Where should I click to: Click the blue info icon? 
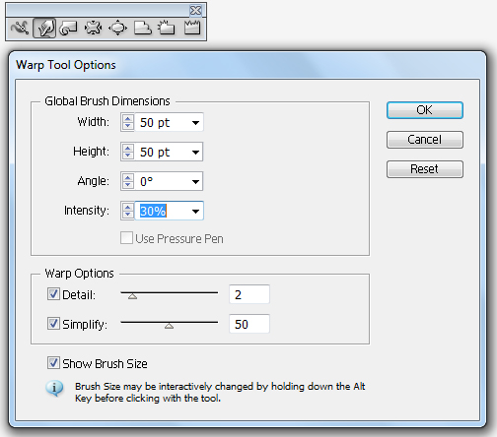point(54,388)
